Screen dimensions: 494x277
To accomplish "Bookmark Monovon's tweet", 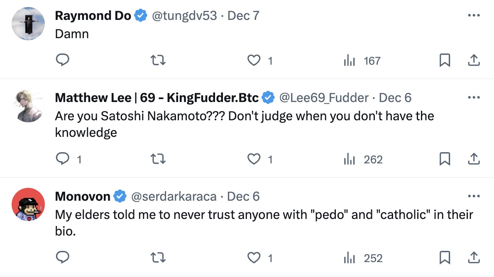I will pyautogui.click(x=445, y=258).
